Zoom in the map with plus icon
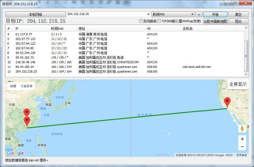Screen dimensions: 254x167 tap(242, 139)
